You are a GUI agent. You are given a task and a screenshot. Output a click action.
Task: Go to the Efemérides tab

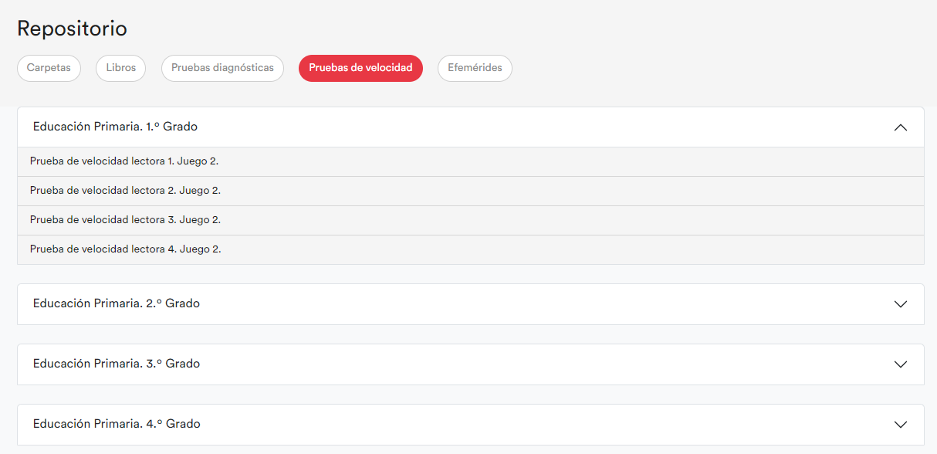pos(475,68)
